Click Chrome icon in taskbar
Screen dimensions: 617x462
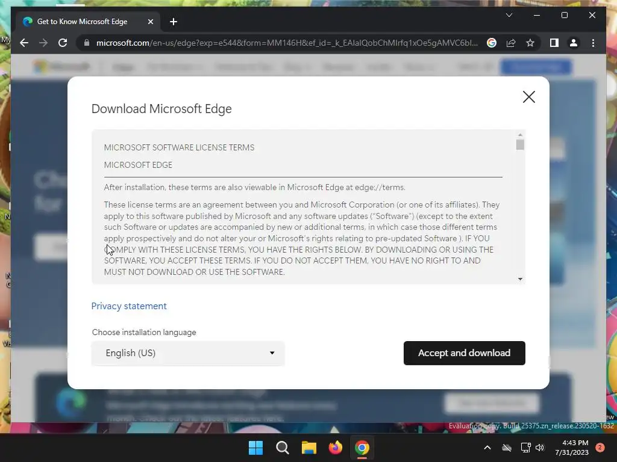coord(362,448)
